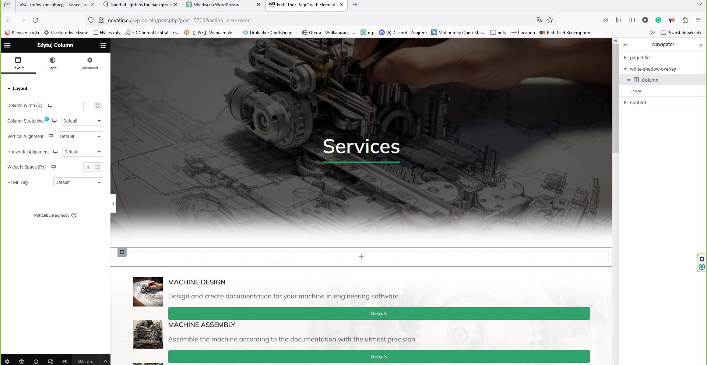This screenshot has height=365, width=707.
Task: Collapse the Column item in Navigator
Action: [629, 80]
